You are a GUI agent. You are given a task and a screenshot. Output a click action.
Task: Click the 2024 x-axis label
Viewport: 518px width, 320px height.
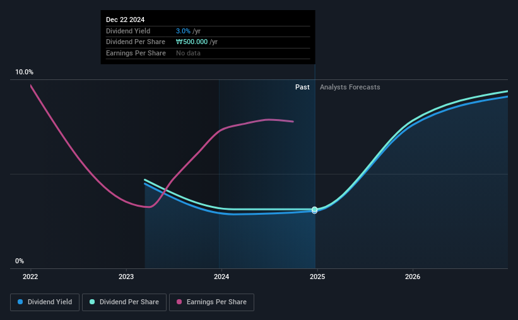tap(221, 277)
